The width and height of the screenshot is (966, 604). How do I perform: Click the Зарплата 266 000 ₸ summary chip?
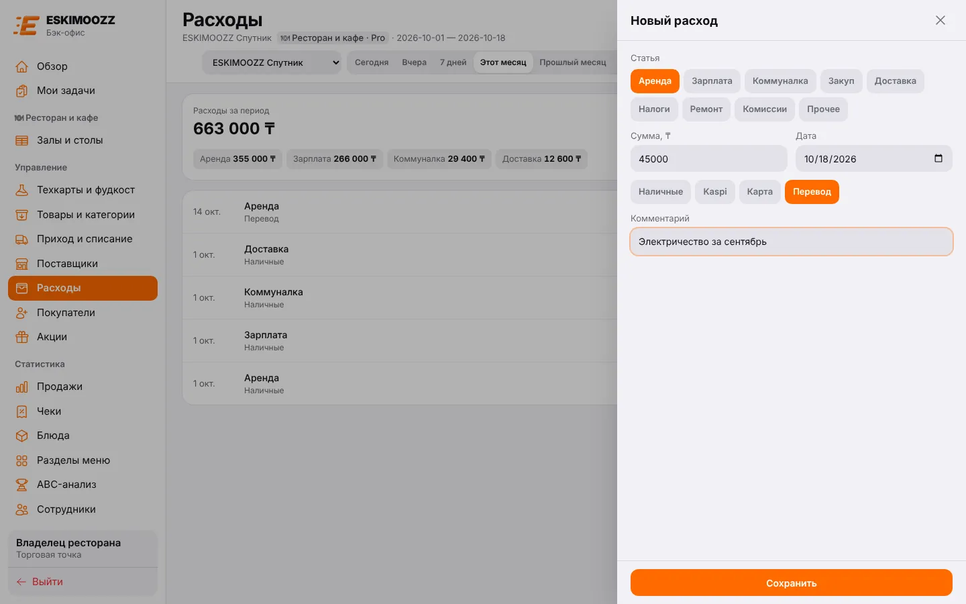click(x=335, y=159)
